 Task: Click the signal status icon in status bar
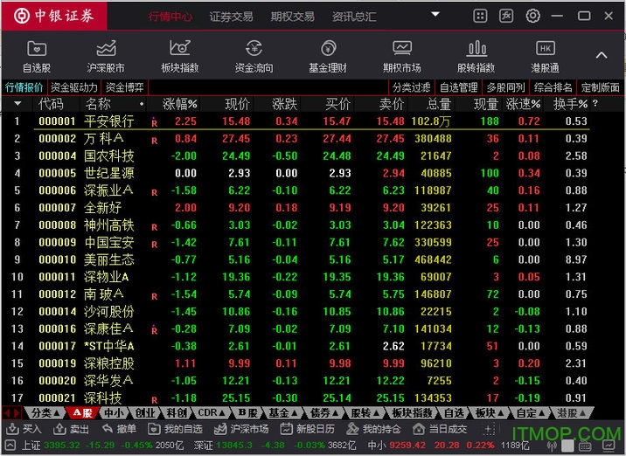[553, 446]
